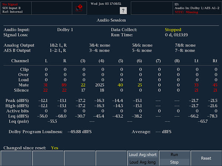This screenshot has width=222, height=166.
Task: Select the Lt channel column header
Action: coord(196,60)
